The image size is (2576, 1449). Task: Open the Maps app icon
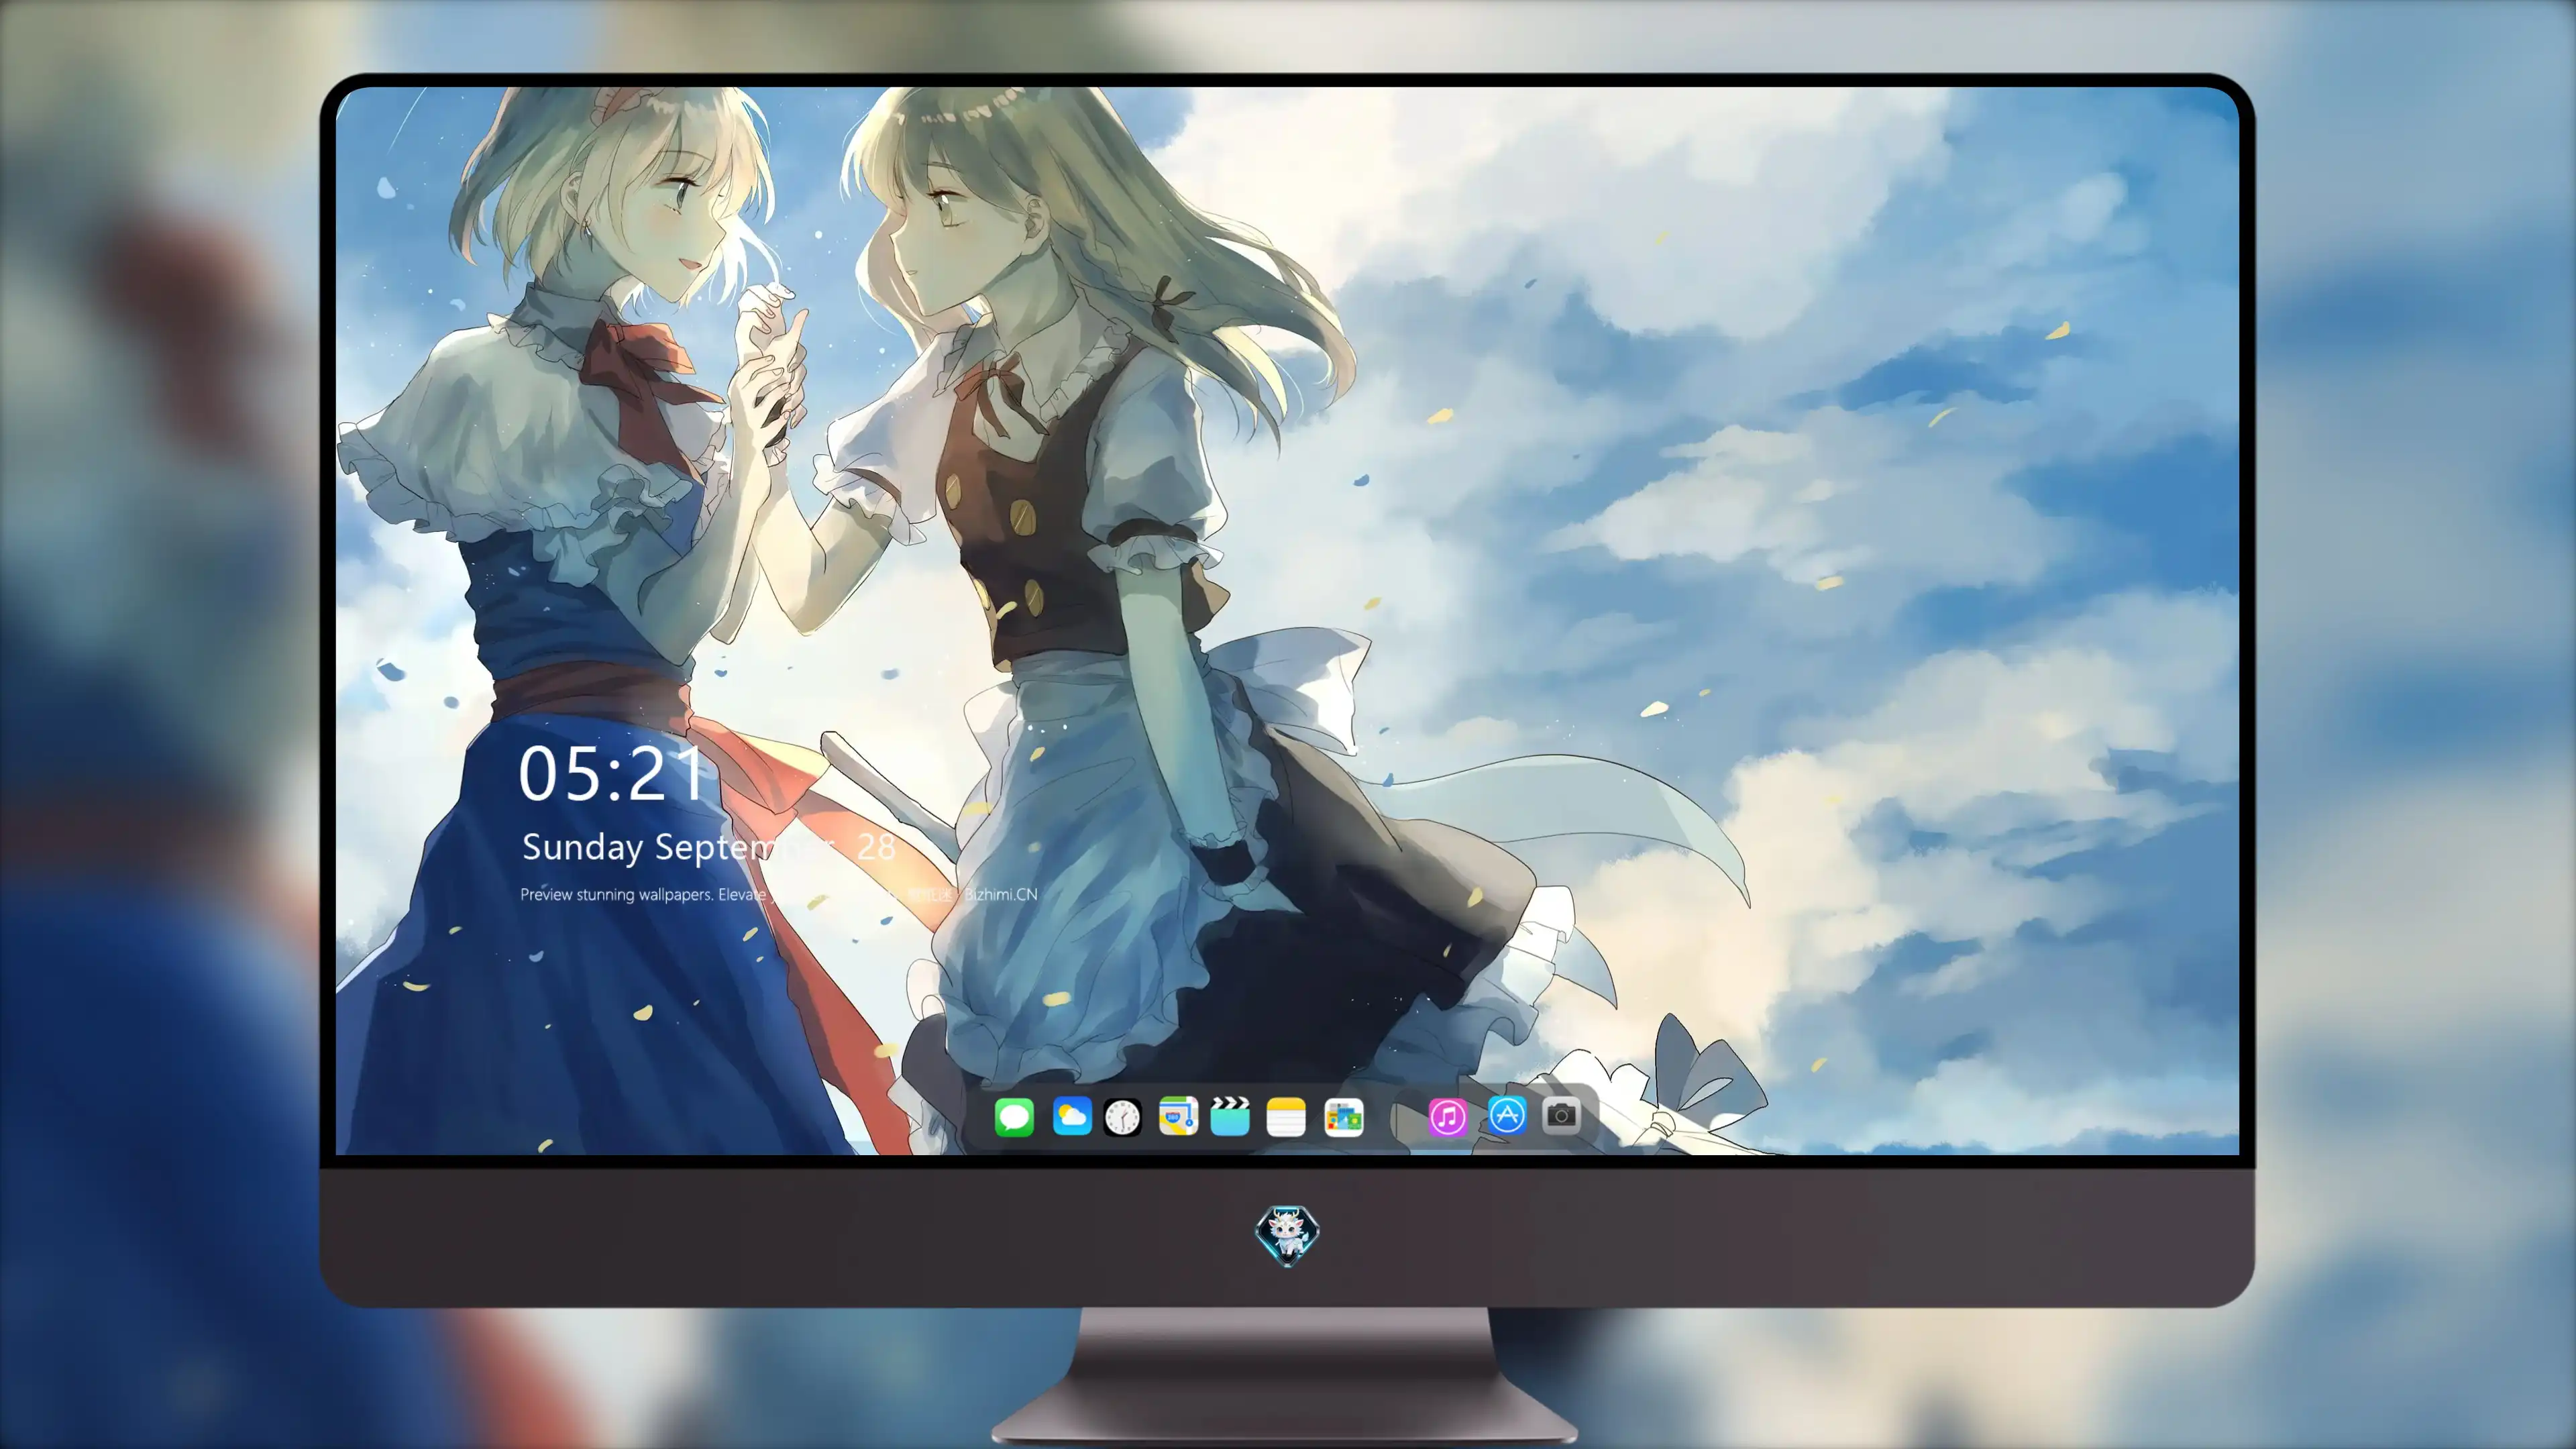coord(1178,1116)
